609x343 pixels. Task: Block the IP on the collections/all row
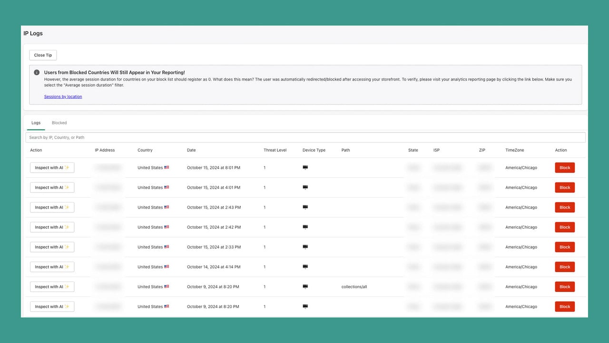565,287
